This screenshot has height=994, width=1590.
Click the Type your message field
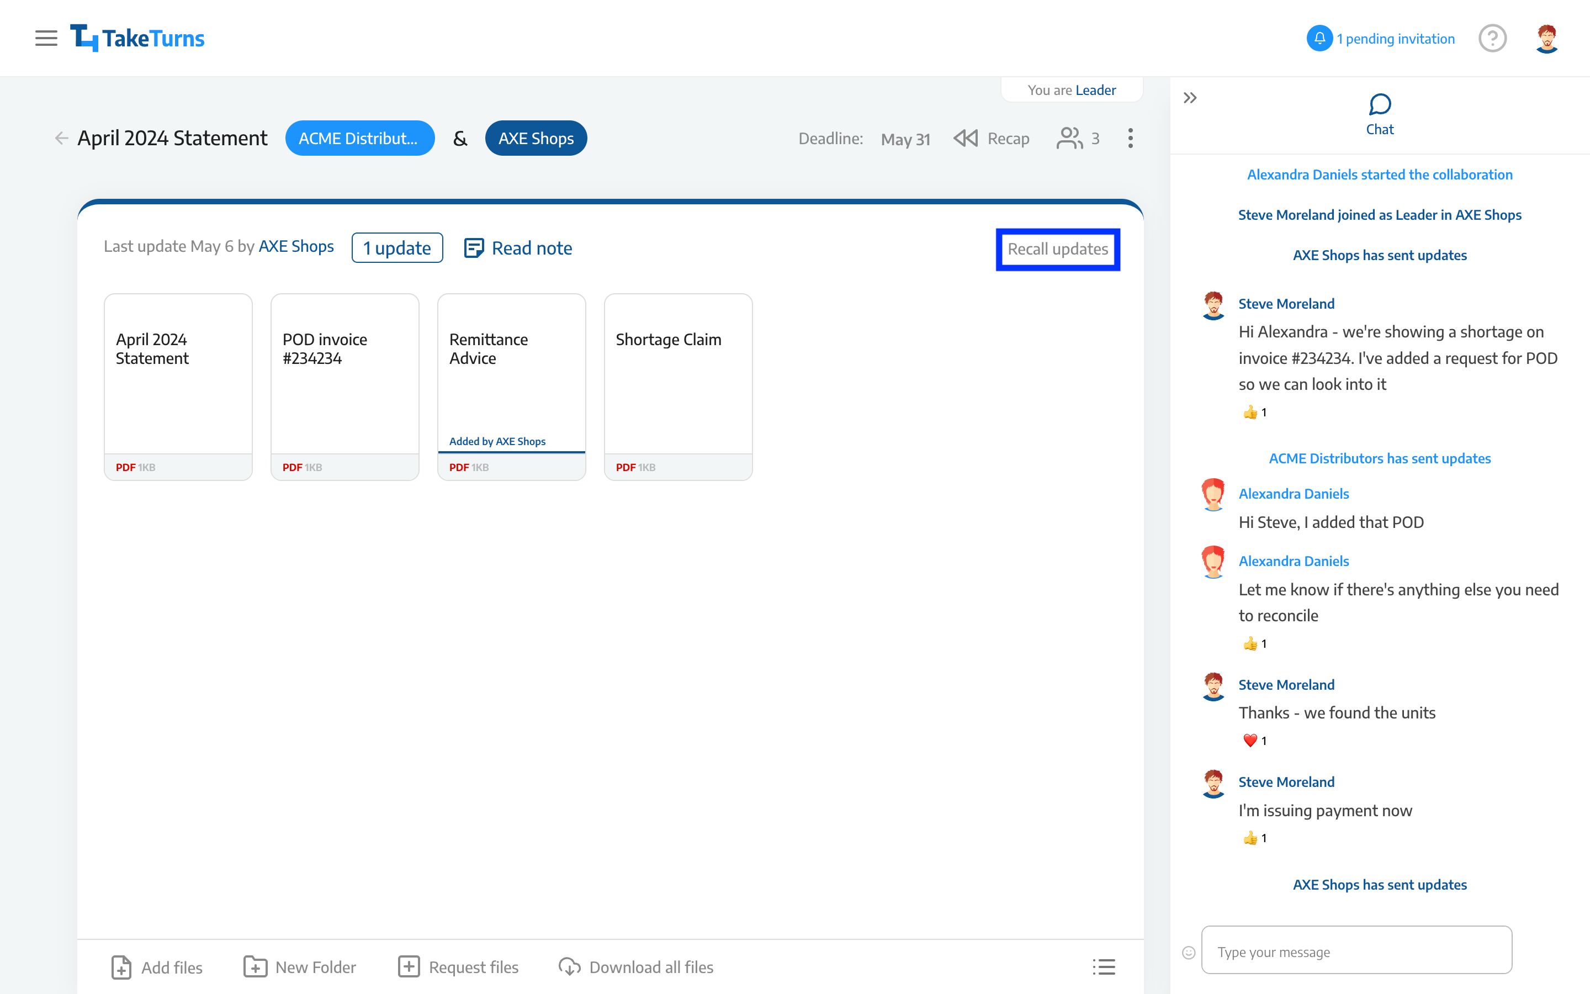[x=1357, y=950]
